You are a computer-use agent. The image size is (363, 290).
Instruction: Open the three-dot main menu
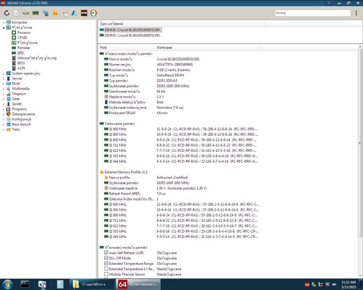[356, 13]
